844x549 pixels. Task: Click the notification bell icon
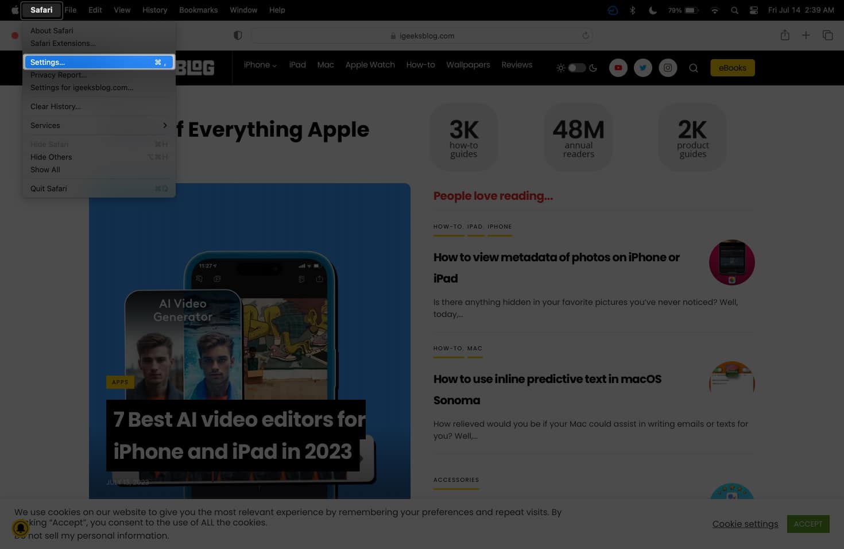click(21, 528)
